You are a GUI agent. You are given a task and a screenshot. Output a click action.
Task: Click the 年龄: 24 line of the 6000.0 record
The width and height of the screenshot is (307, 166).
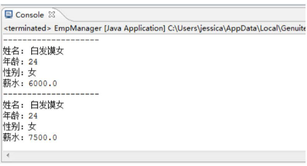pos(20,62)
